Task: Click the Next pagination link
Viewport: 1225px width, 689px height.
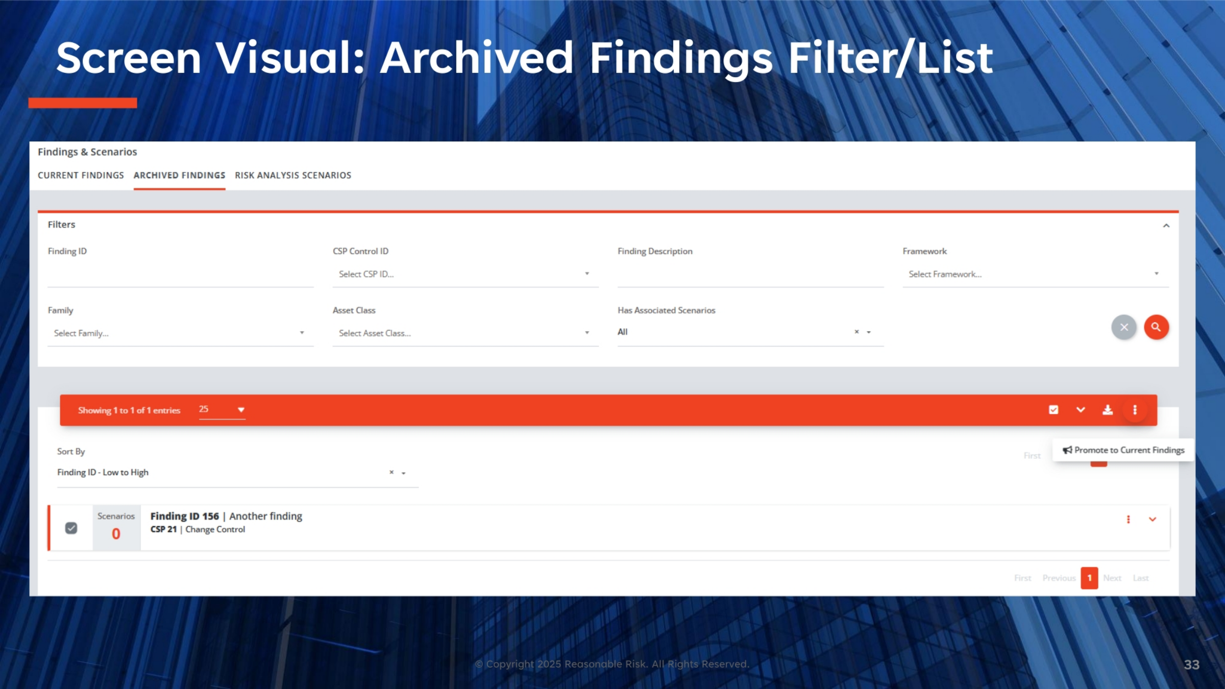Action: click(x=1112, y=578)
